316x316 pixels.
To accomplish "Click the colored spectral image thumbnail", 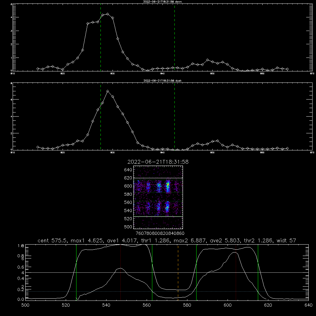I will [x=158, y=197].
